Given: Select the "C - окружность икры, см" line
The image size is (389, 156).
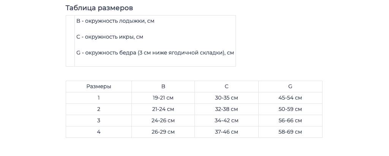Looking at the screenshot, I should tap(110, 37).
